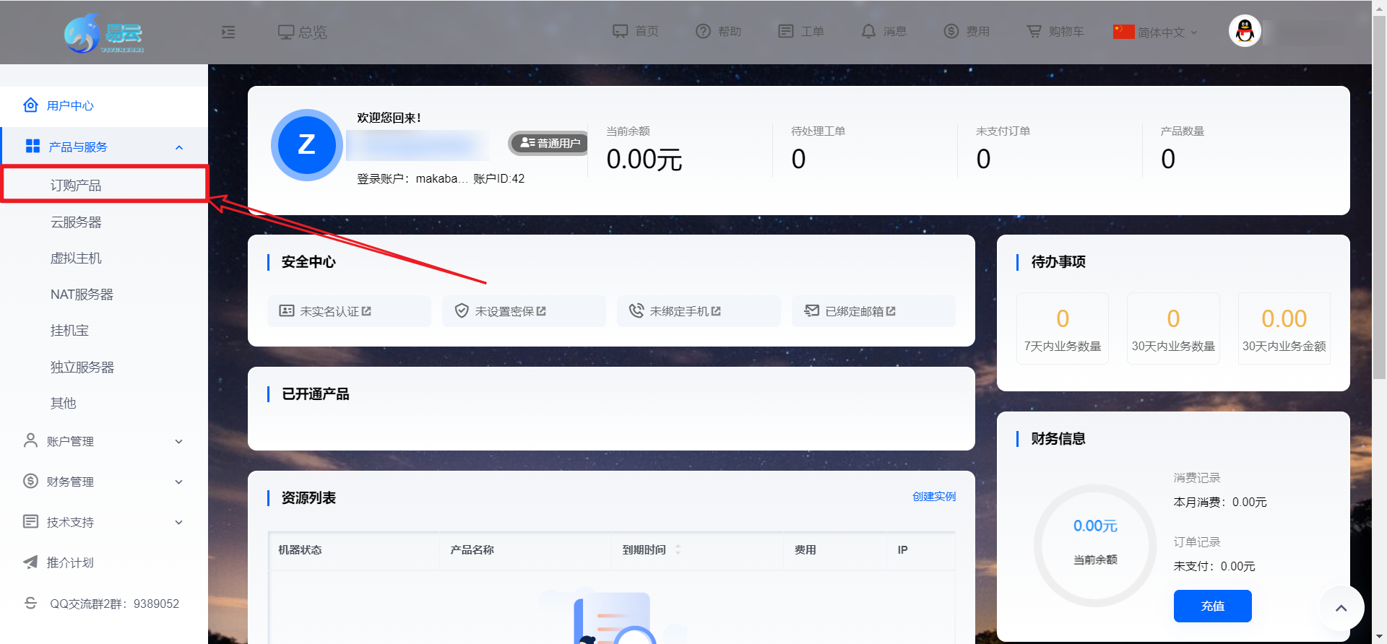Open 帮助 help in top bar
Screen dimensions: 1387x644
coord(719,31)
